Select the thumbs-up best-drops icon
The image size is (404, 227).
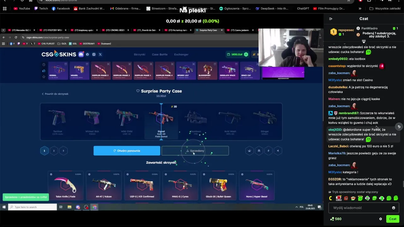coord(44,71)
